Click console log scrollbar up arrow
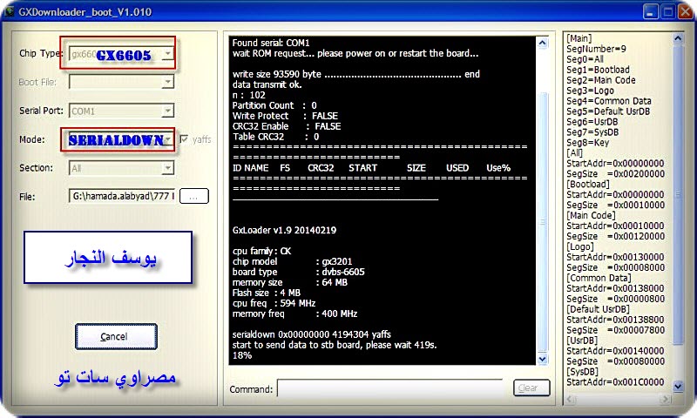The image size is (697, 418). [544, 43]
